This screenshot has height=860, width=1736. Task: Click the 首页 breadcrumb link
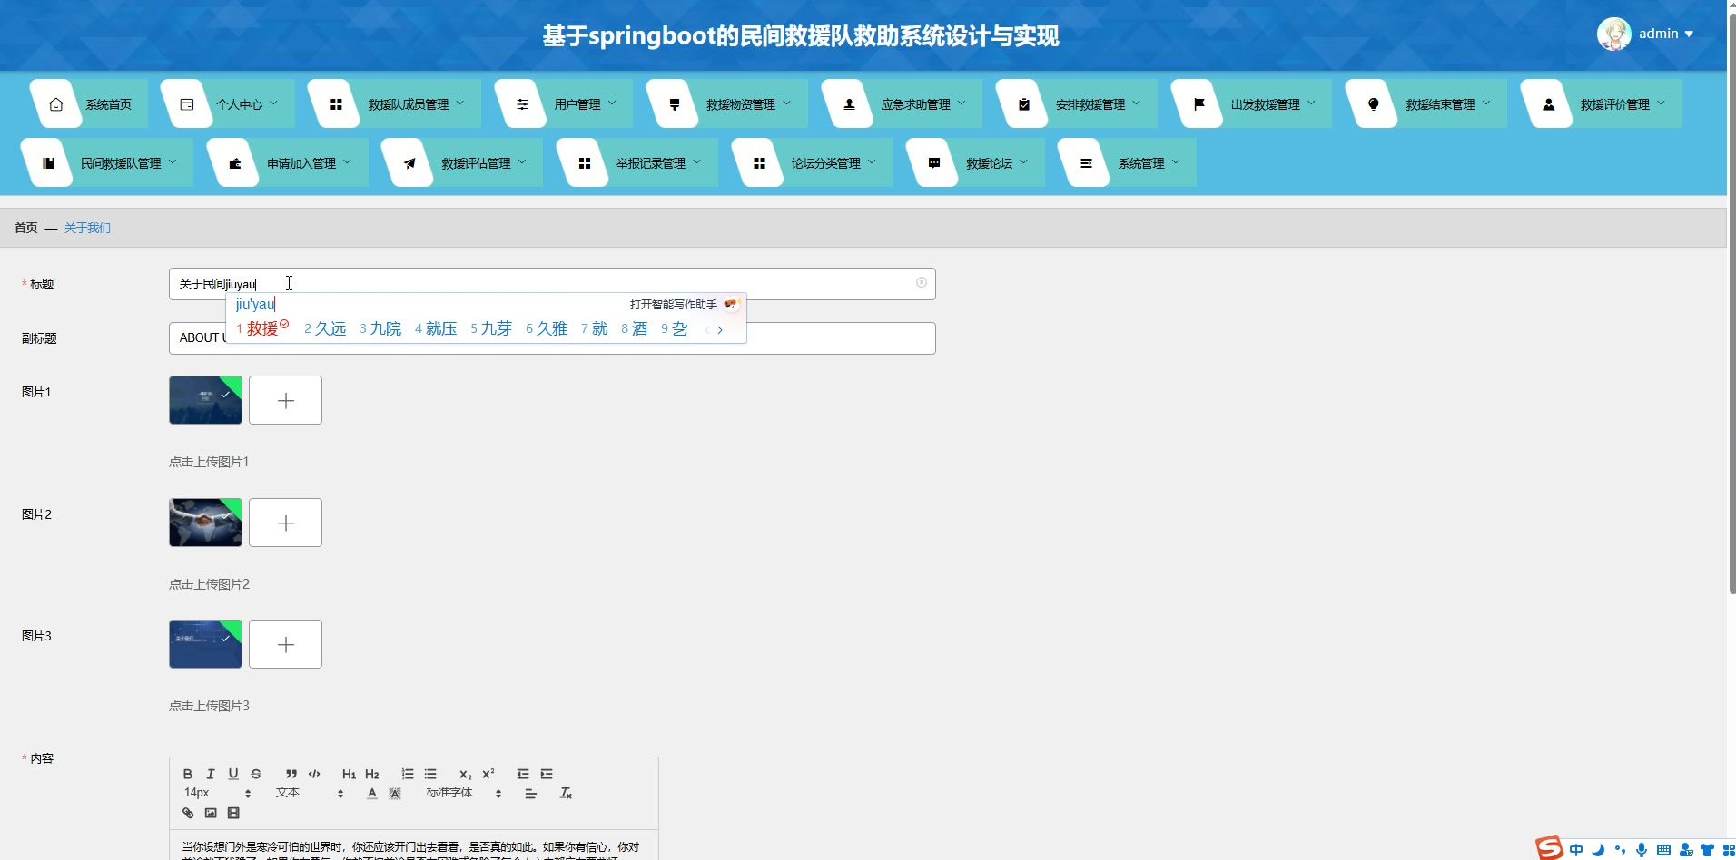click(25, 228)
